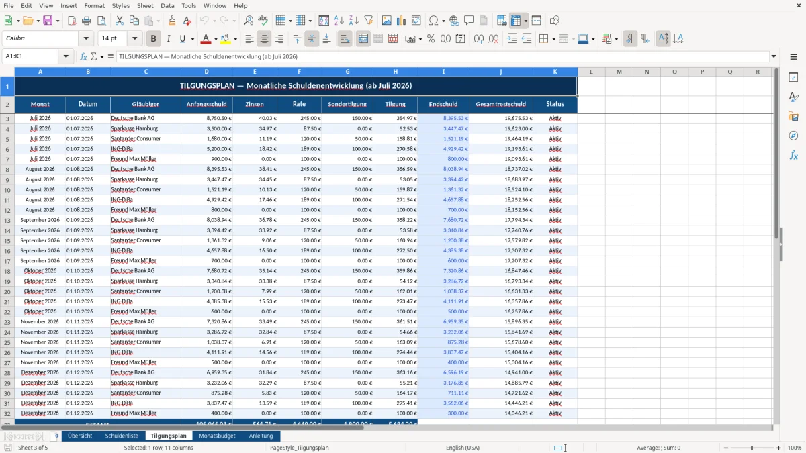The height and width of the screenshot is (453, 806).
Task: Click the Sort Descending icon
Action: 353,21
